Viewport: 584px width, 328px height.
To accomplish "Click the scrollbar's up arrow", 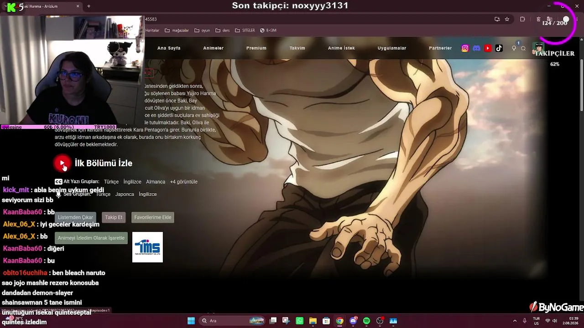I will (x=581, y=40).
